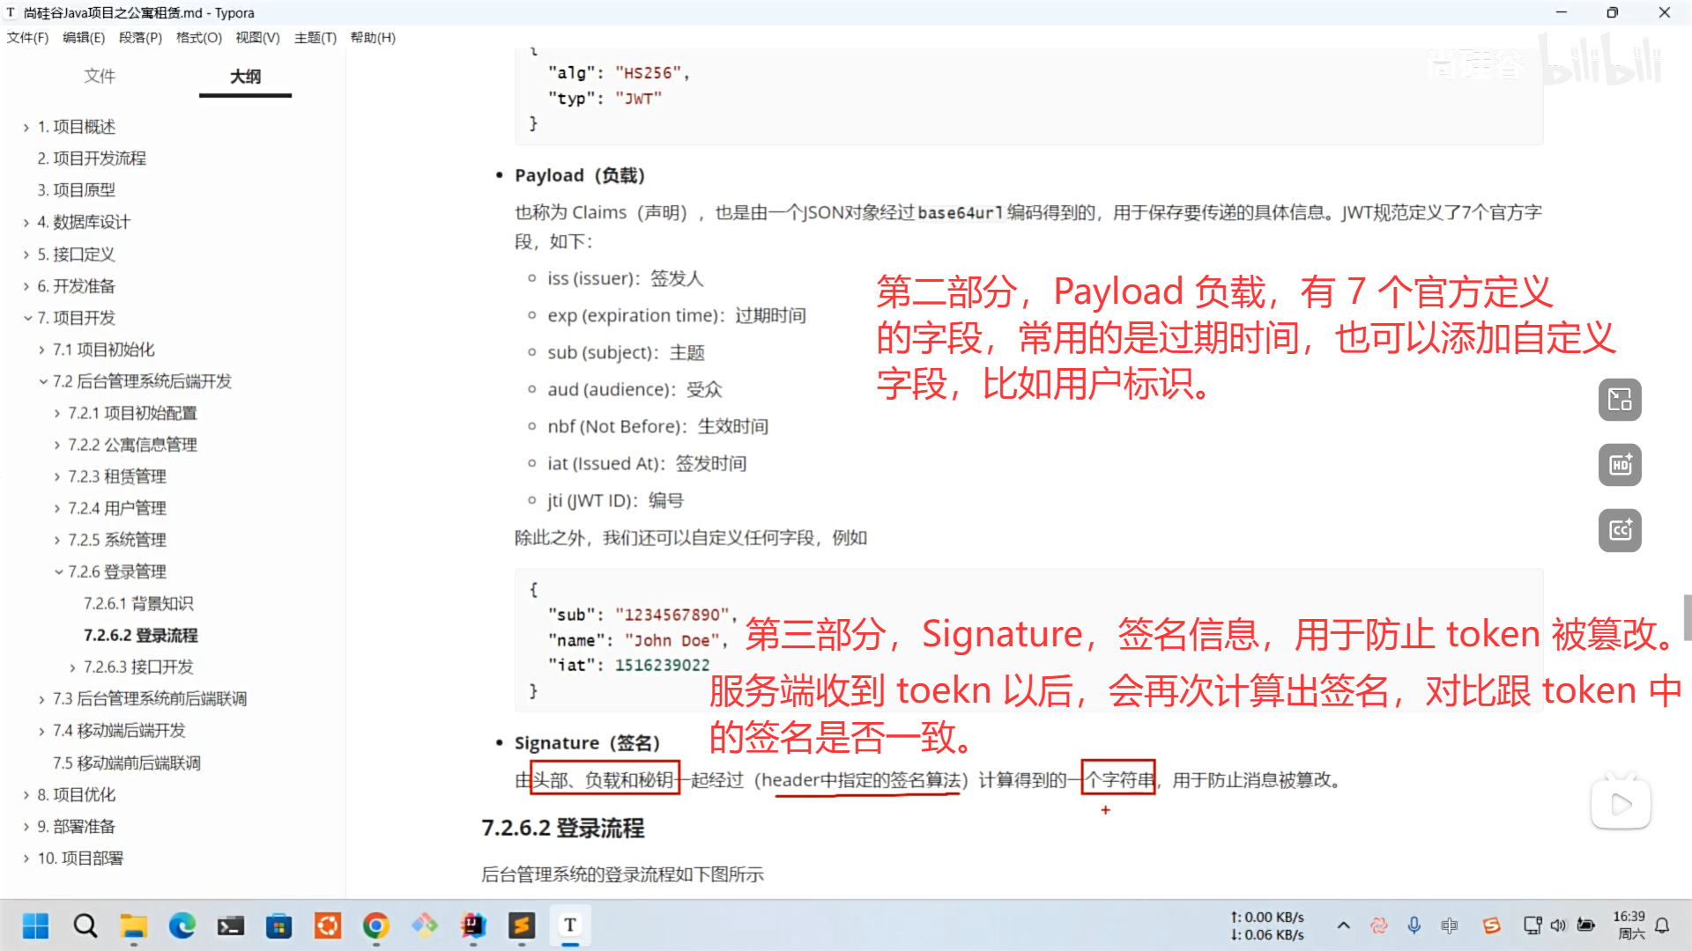Viewport: 1692px width, 951px height.
Task: Switch to the 文件 sidebar tab
Action: pos(100,77)
